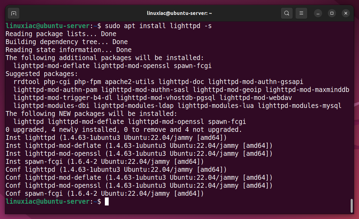Click the 'Conf lighttpd (1.4.63-1ubuntu3' line
359x219 pixels.
coord(116,170)
